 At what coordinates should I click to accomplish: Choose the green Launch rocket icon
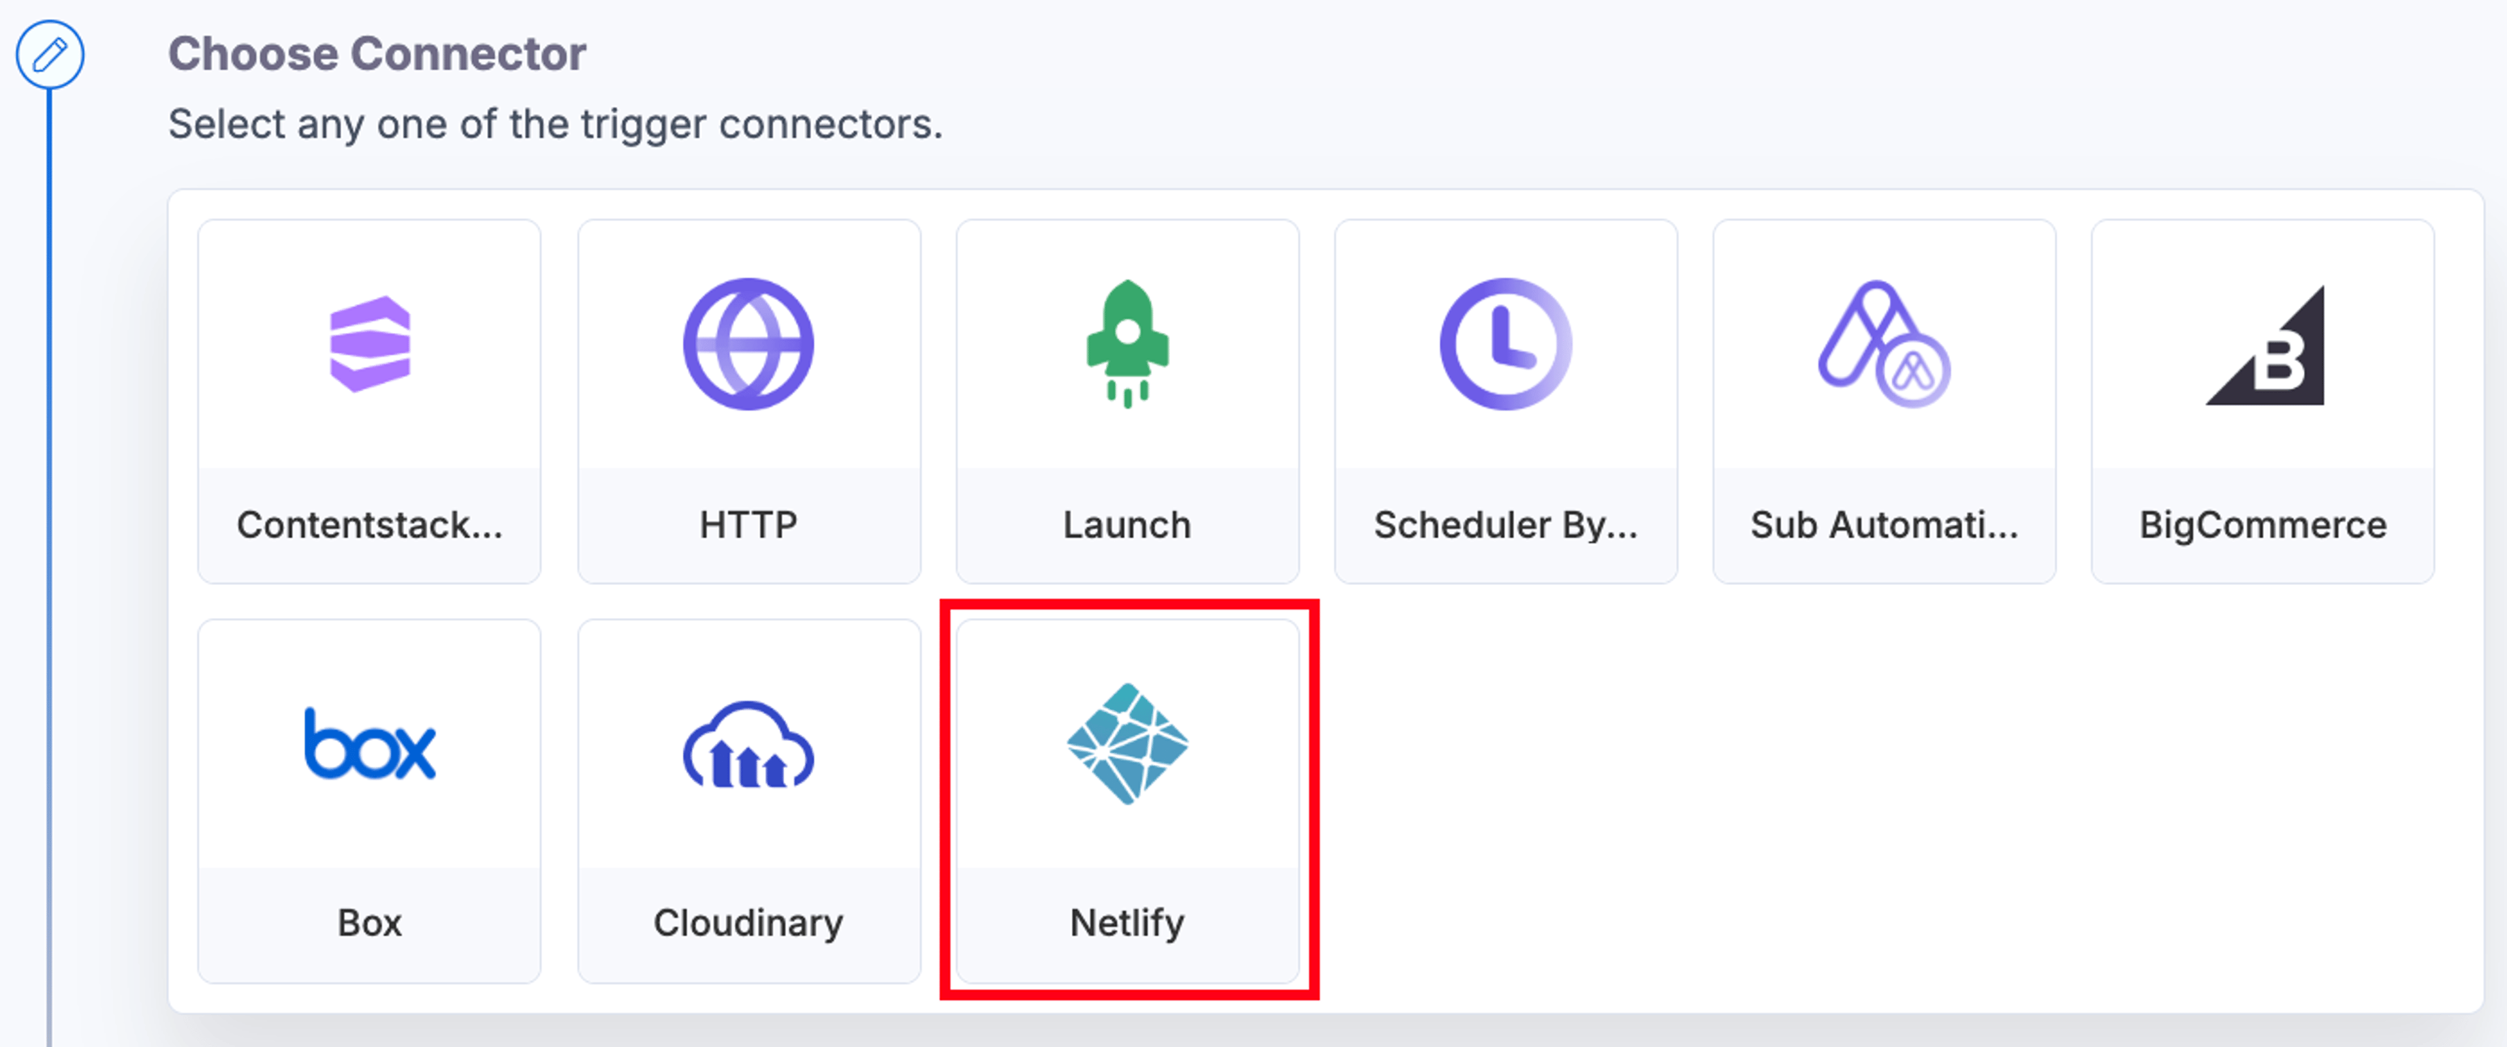(1127, 343)
